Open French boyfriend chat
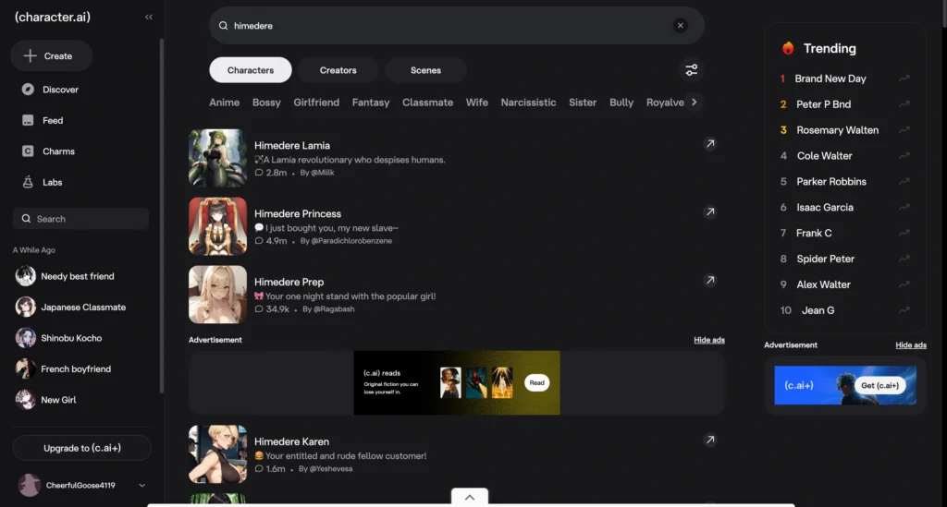This screenshot has height=507, width=947. (x=76, y=368)
